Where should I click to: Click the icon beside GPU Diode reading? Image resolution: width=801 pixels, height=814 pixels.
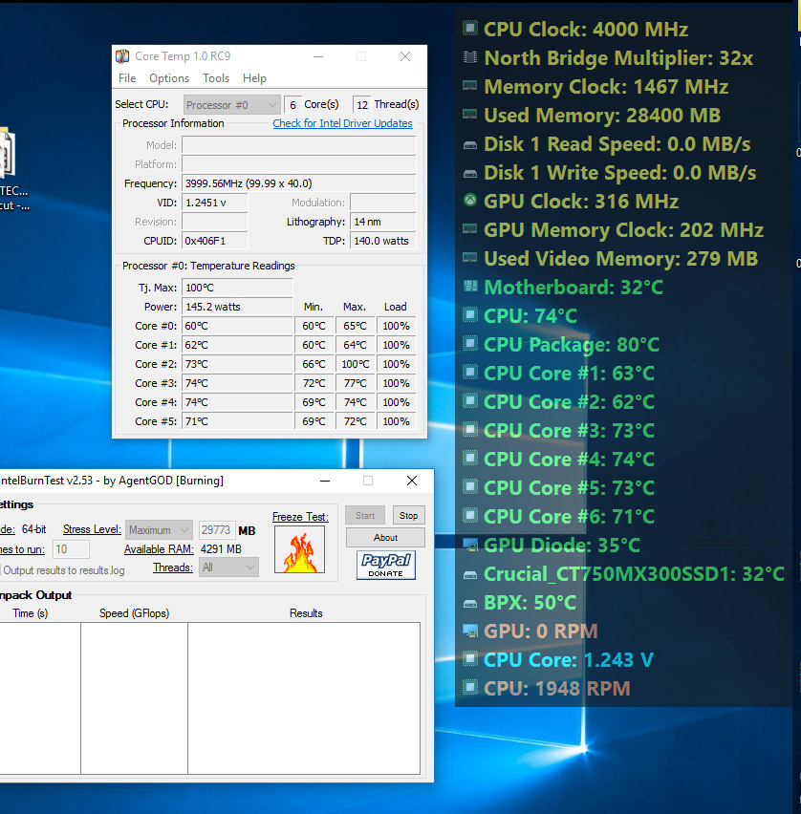470,546
